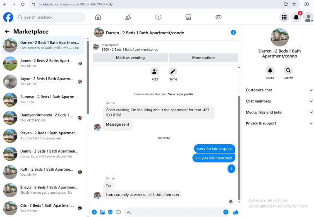Click the browser back arrow

pyautogui.click(x=5, y=4)
